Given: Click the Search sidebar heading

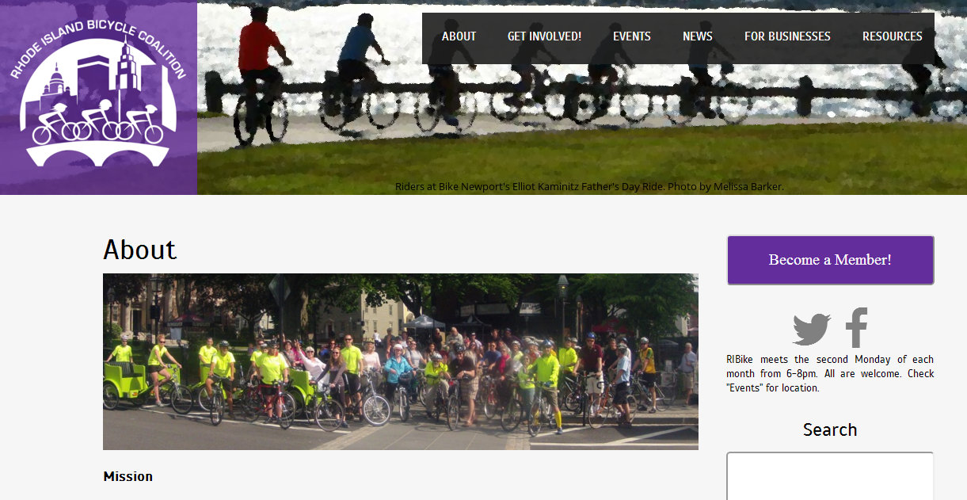Looking at the screenshot, I should (830, 429).
